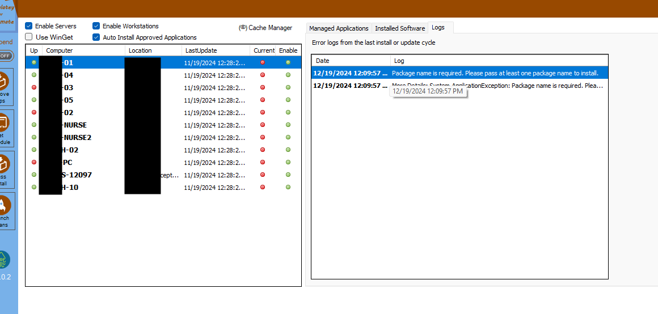The width and height of the screenshot is (658, 314).
Task: Switch to Managed Applications tab
Action: pos(339,28)
